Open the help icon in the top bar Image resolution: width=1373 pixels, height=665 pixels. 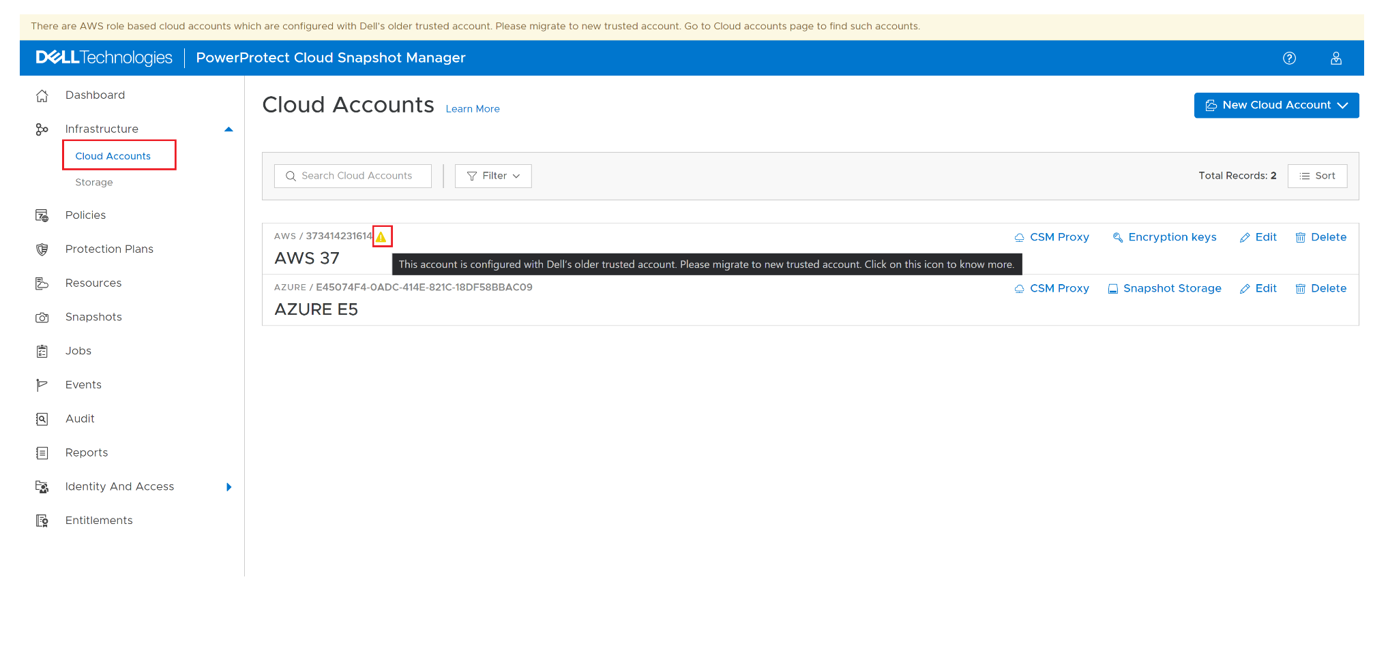(x=1289, y=58)
